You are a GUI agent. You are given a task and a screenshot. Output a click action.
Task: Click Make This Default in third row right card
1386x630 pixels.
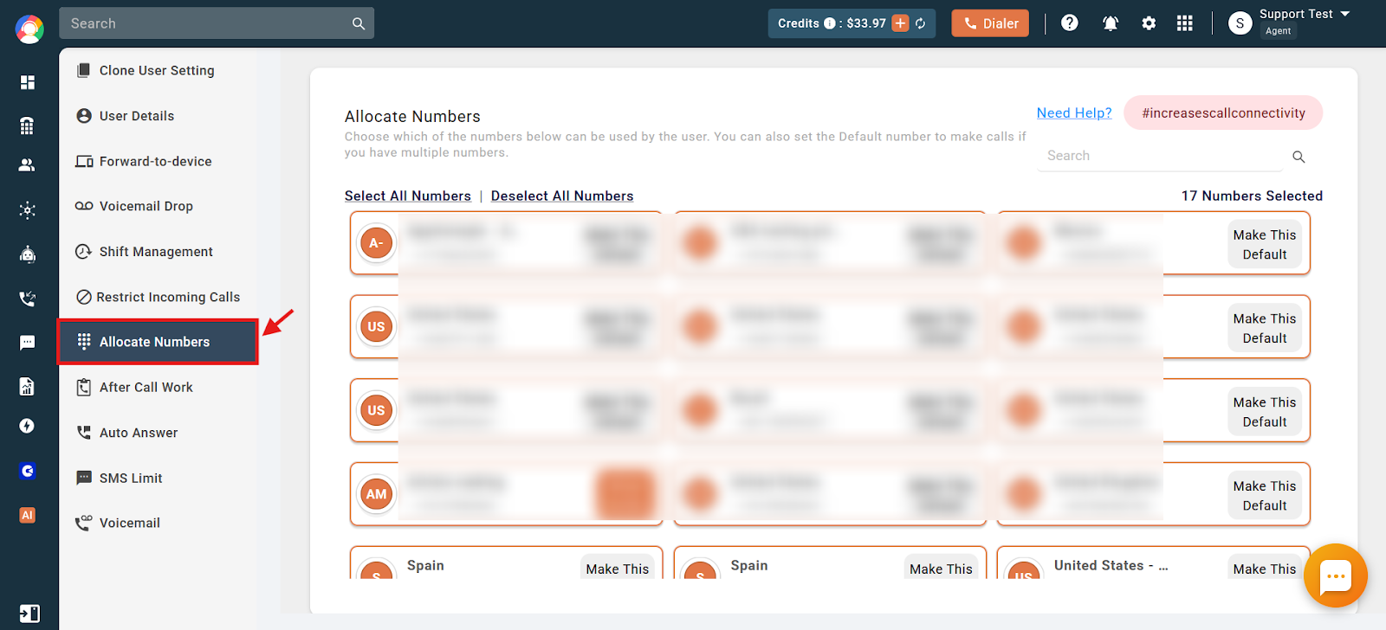click(1265, 412)
